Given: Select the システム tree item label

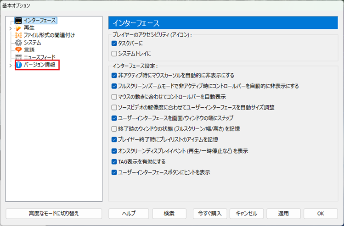Looking at the screenshot, I should pyautogui.click(x=32, y=43).
